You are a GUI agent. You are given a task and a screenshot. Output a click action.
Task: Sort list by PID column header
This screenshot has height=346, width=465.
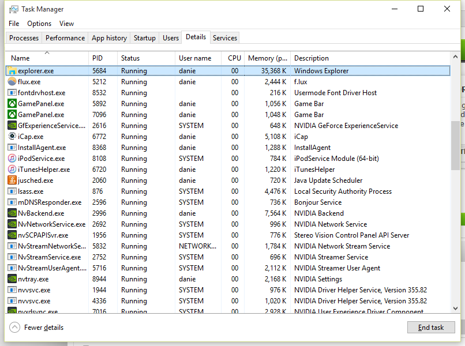click(97, 58)
